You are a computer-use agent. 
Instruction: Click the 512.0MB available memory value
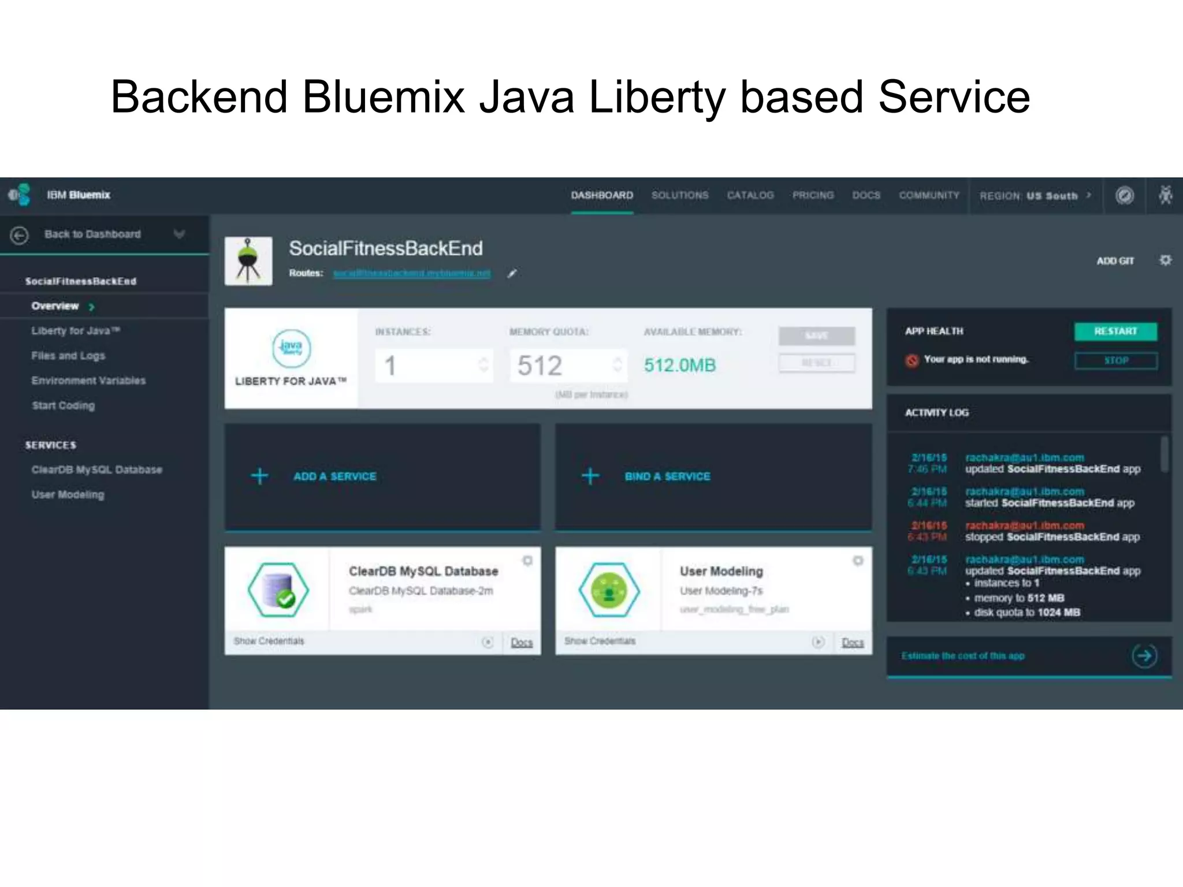[680, 365]
